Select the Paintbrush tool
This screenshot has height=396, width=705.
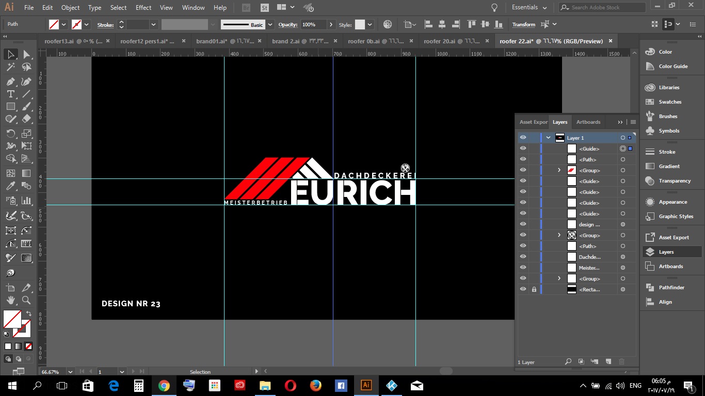click(x=26, y=106)
